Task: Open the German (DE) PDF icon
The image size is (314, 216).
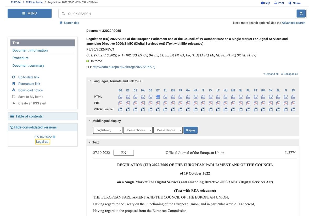Action: 150,103
